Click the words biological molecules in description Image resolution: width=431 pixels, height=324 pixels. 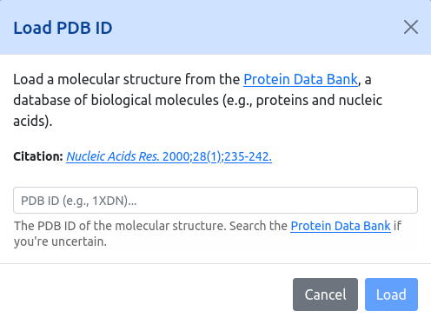(155, 100)
